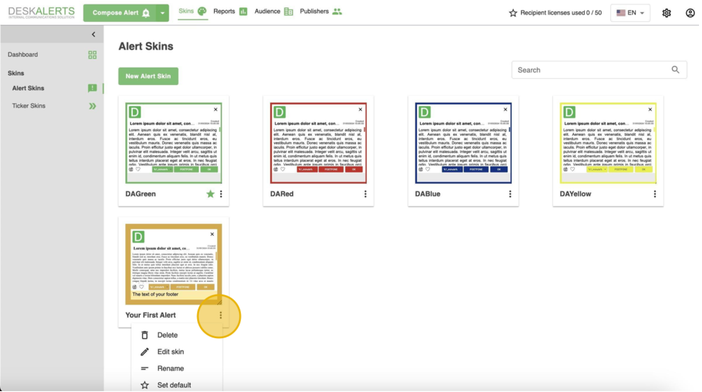Viewport: 702px width, 392px height.
Task: Click the trash icon beside Delete
Action: coord(145,335)
